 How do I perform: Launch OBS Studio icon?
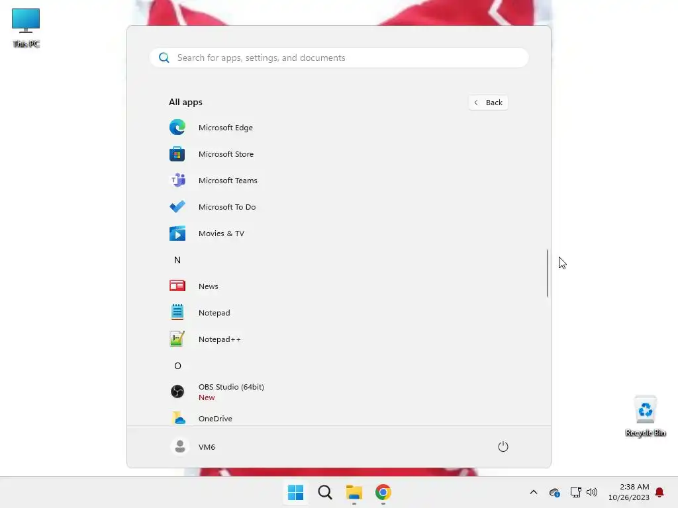point(177,392)
